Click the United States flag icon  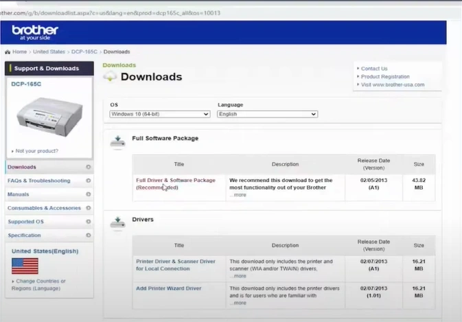[25, 266]
